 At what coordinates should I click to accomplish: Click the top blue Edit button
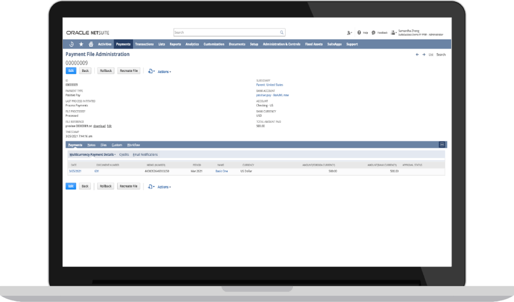tap(71, 71)
